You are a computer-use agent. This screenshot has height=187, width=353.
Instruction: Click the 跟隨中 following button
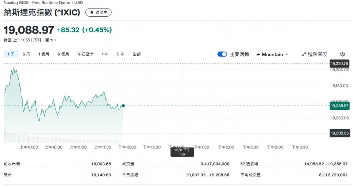point(98,12)
